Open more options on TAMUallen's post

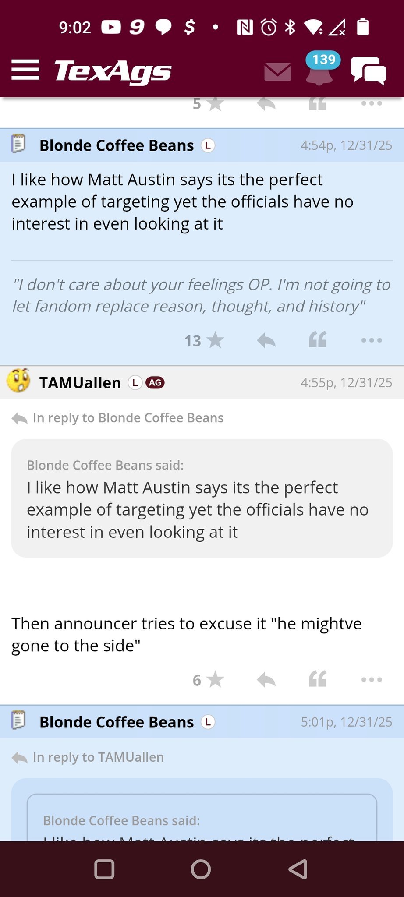[x=372, y=680]
